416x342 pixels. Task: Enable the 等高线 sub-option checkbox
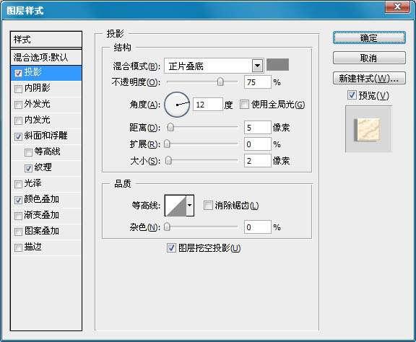click(x=28, y=152)
